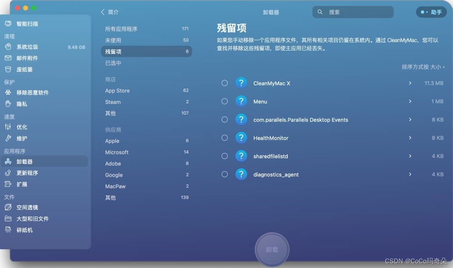Filter by Adobe vendor
The height and width of the screenshot is (268, 453).
[147, 163]
